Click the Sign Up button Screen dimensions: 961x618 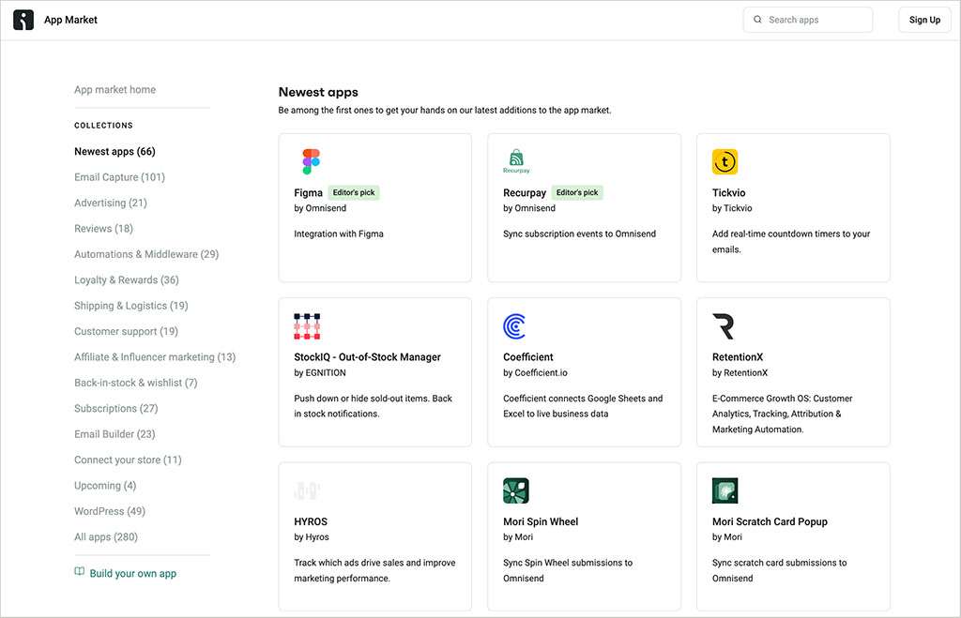(924, 20)
